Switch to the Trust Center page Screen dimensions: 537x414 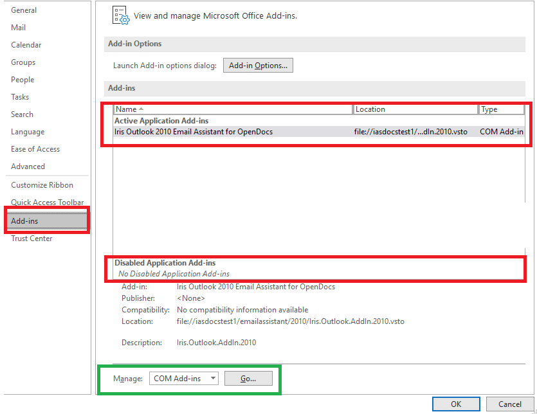(x=31, y=238)
